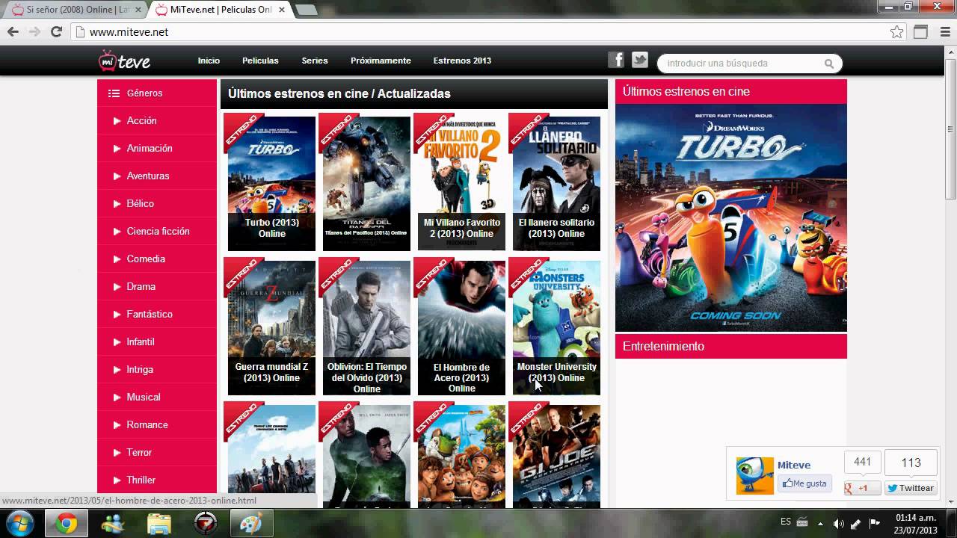Viewport: 957px width, 538px height.
Task: Close the 'Si señor (2008)' tab
Action: coord(138,10)
